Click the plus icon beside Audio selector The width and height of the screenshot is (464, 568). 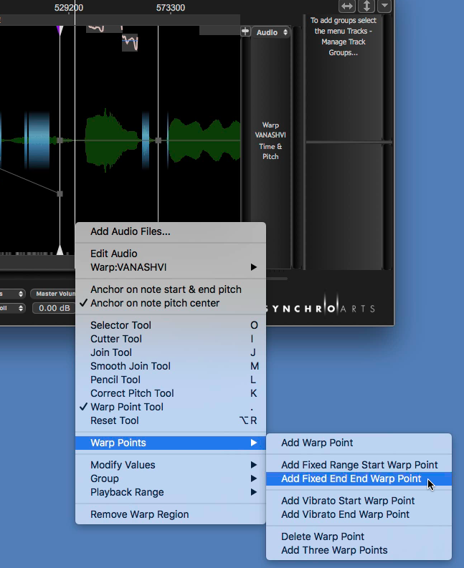[x=245, y=32]
